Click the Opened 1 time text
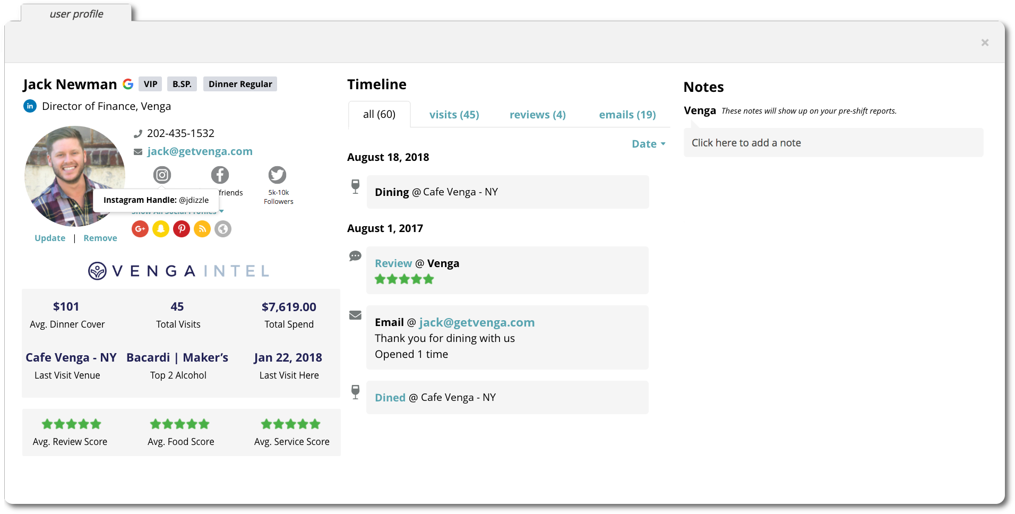1015x514 pixels. 411,354
